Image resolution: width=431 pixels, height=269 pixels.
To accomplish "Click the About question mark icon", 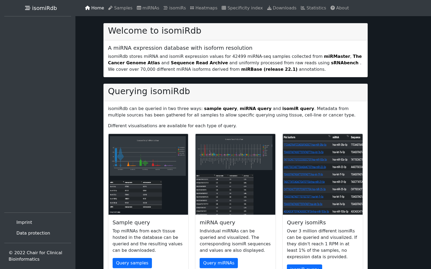I will [333, 8].
